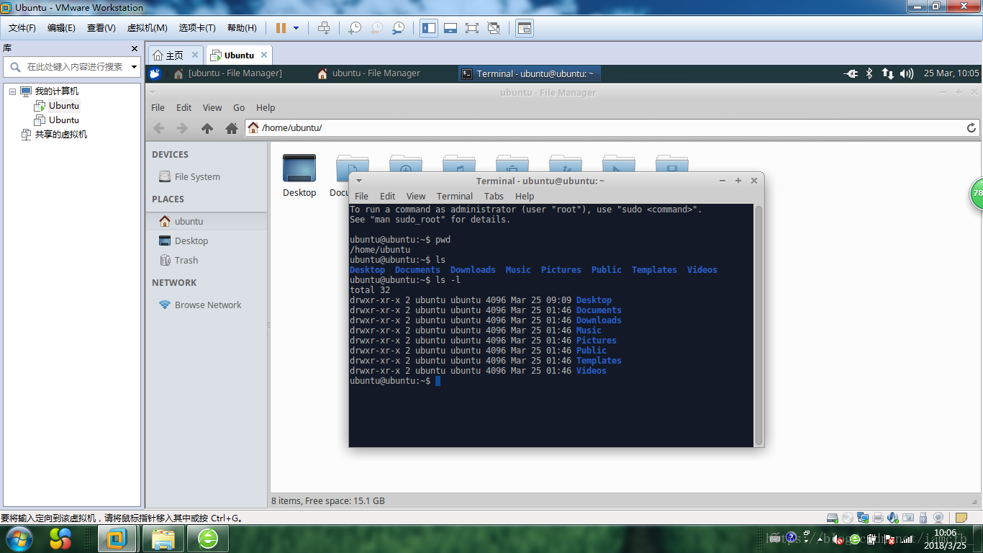
Task: Open the library search dropdown arrow
Action: coord(134,67)
